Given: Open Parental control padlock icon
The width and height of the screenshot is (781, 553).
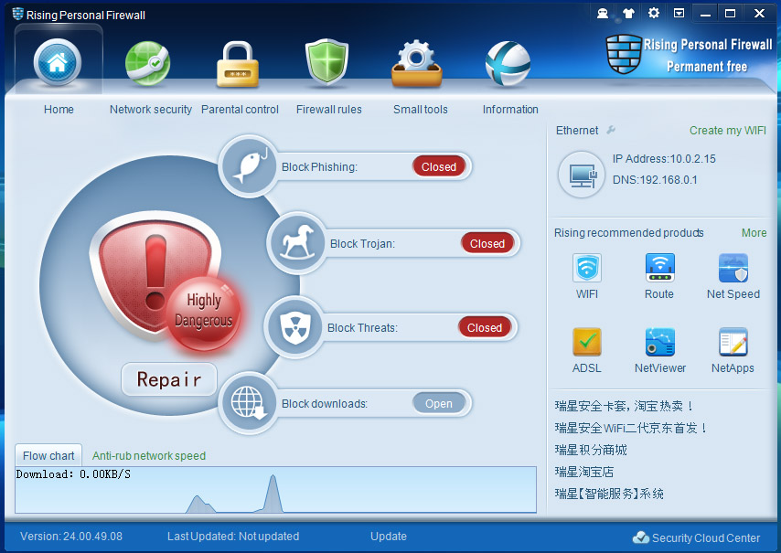Looking at the screenshot, I should [x=238, y=65].
